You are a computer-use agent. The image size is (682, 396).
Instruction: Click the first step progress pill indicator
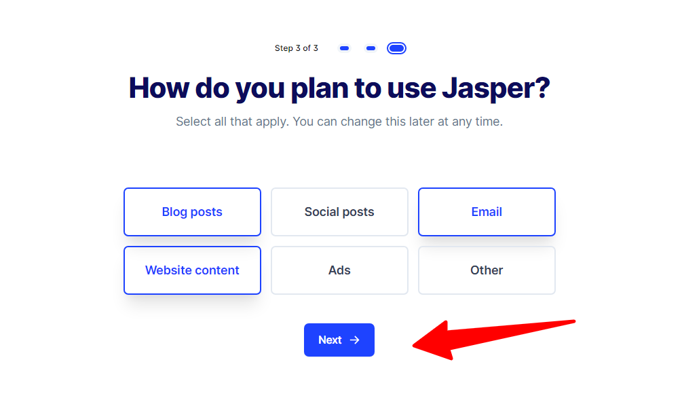click(344, 48)
